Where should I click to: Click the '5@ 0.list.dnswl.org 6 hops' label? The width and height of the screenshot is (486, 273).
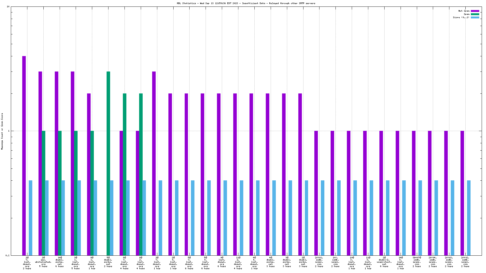click(x=206, y=263)
